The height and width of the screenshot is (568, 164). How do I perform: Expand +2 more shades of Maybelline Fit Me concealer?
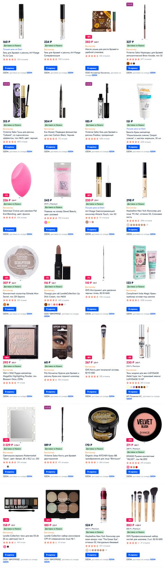point(147,225)
